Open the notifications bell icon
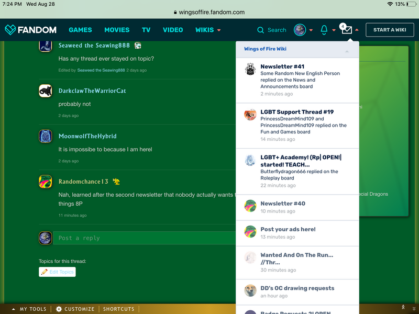 (324, 30)
